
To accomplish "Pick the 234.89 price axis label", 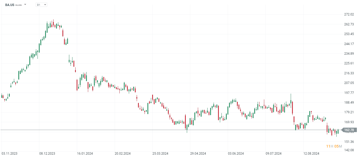I will tap(349, 54).
